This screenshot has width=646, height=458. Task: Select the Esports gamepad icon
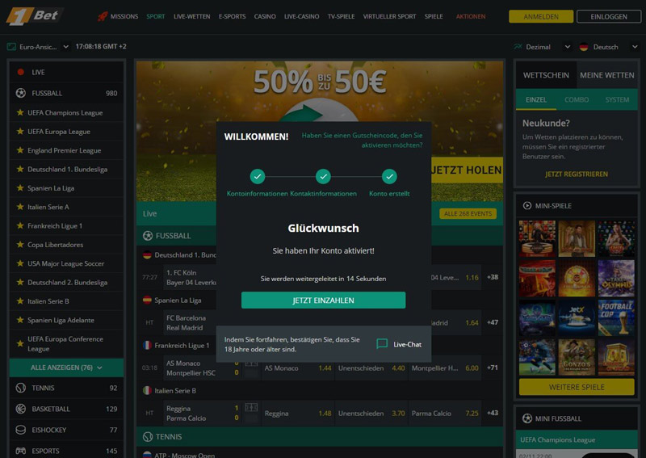coord(21,451)
